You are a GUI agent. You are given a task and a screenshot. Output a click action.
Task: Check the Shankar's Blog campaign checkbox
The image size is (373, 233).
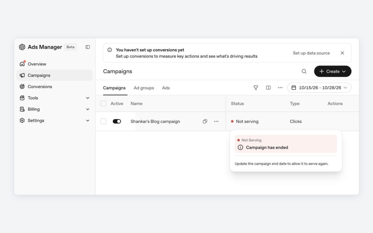(103, 121)
